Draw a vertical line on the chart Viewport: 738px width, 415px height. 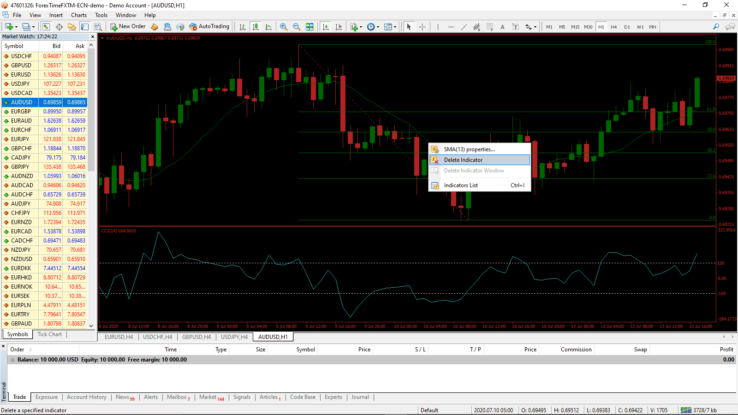coord(437,26)
